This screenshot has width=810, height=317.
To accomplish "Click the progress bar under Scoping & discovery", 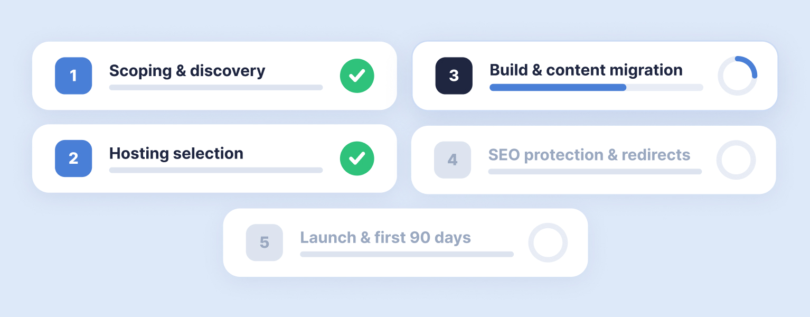I will [216, 88].
